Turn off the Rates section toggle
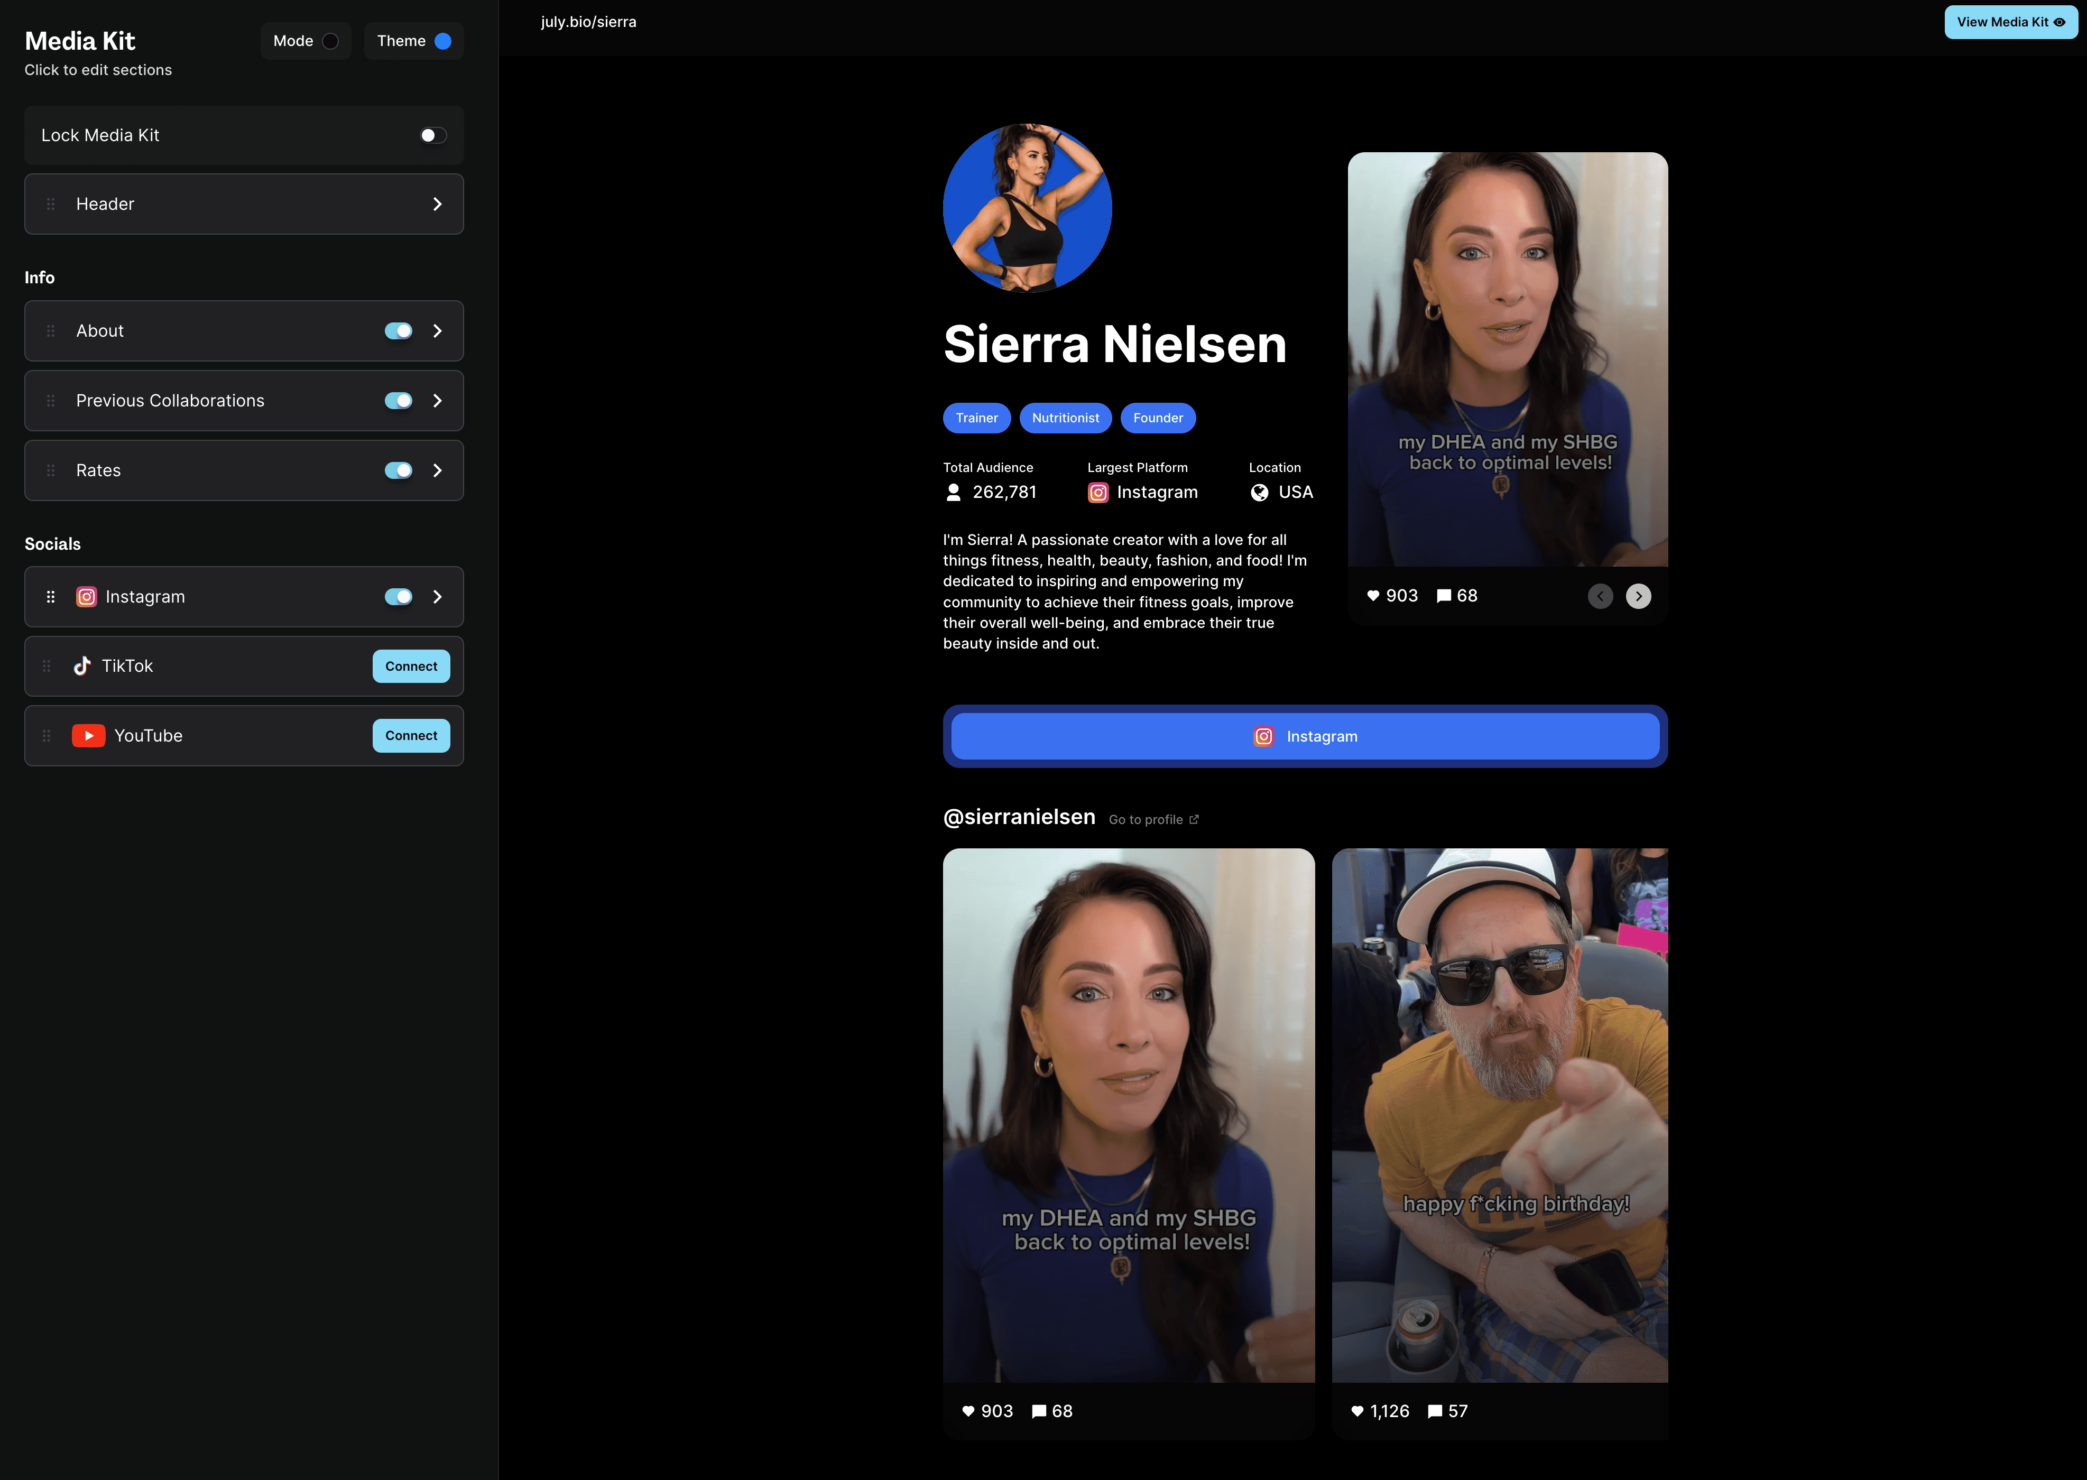 point(398,470)
